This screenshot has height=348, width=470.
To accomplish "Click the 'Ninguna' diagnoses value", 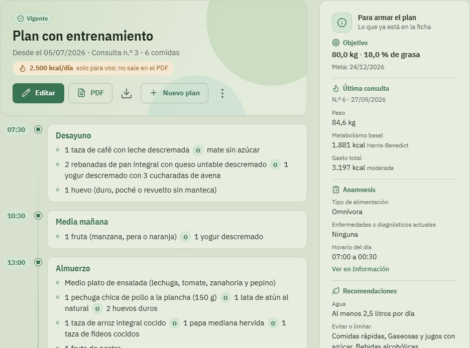I will 344,234.
